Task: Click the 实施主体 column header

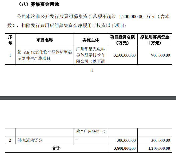Action: click(x=91, y=40)
